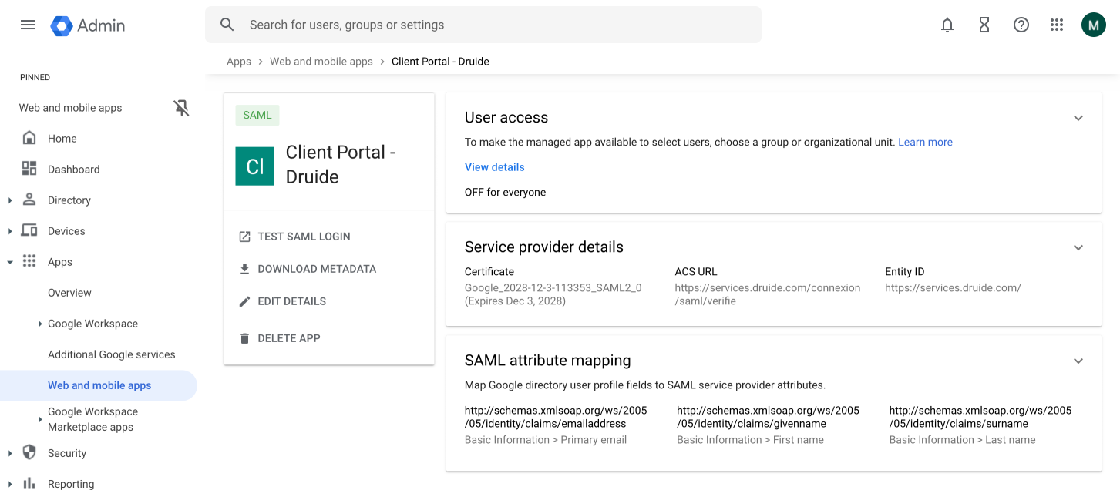Open the help question mark icon
Screen dimensions: 1120x497
point(1021,25)
